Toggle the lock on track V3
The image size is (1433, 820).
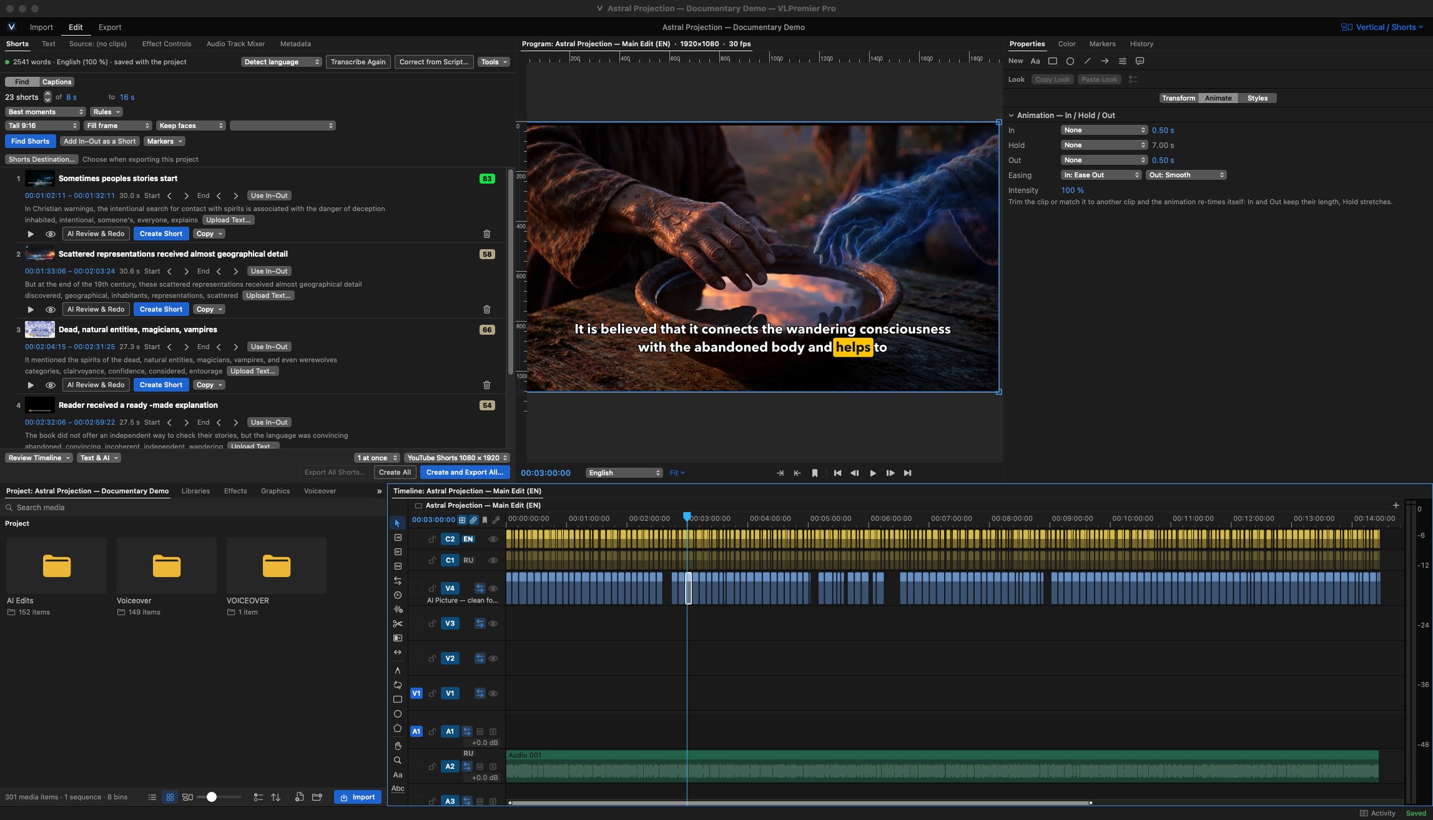pos(432,623)
